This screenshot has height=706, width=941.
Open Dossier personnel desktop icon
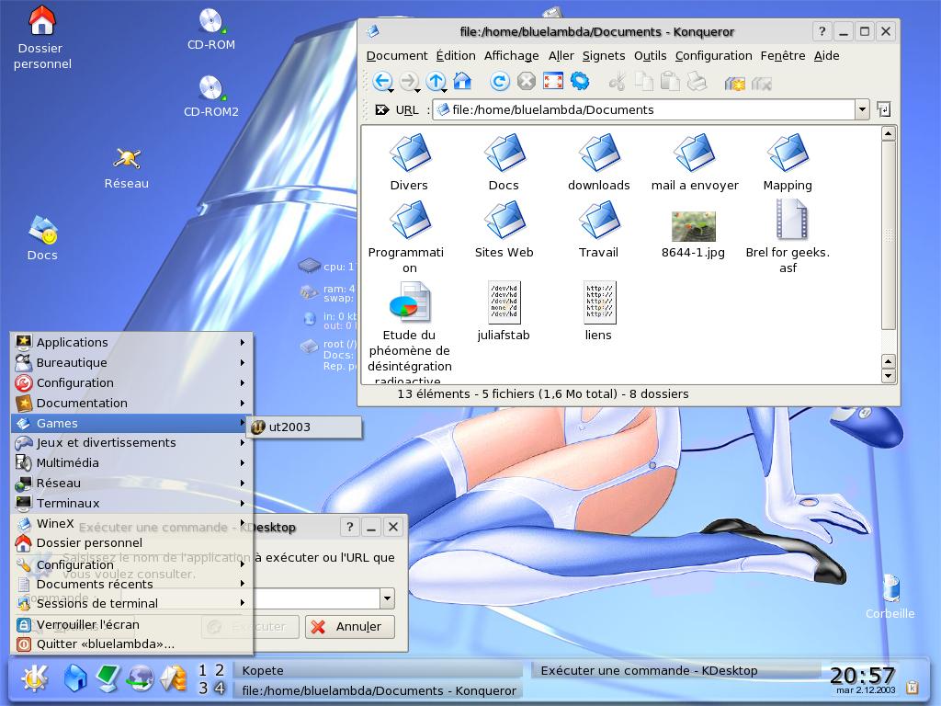[42, 37]
